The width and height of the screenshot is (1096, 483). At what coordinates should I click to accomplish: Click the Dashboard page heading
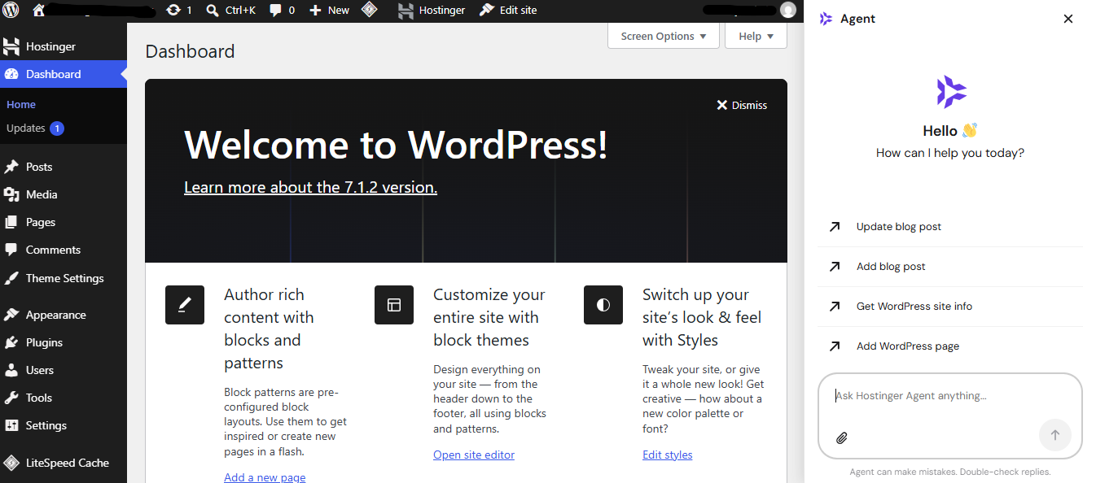(x=190, y=51)
